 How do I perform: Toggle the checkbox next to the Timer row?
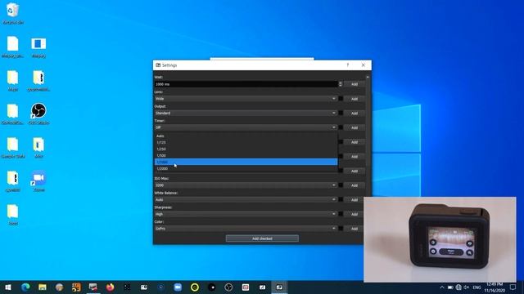341,127
